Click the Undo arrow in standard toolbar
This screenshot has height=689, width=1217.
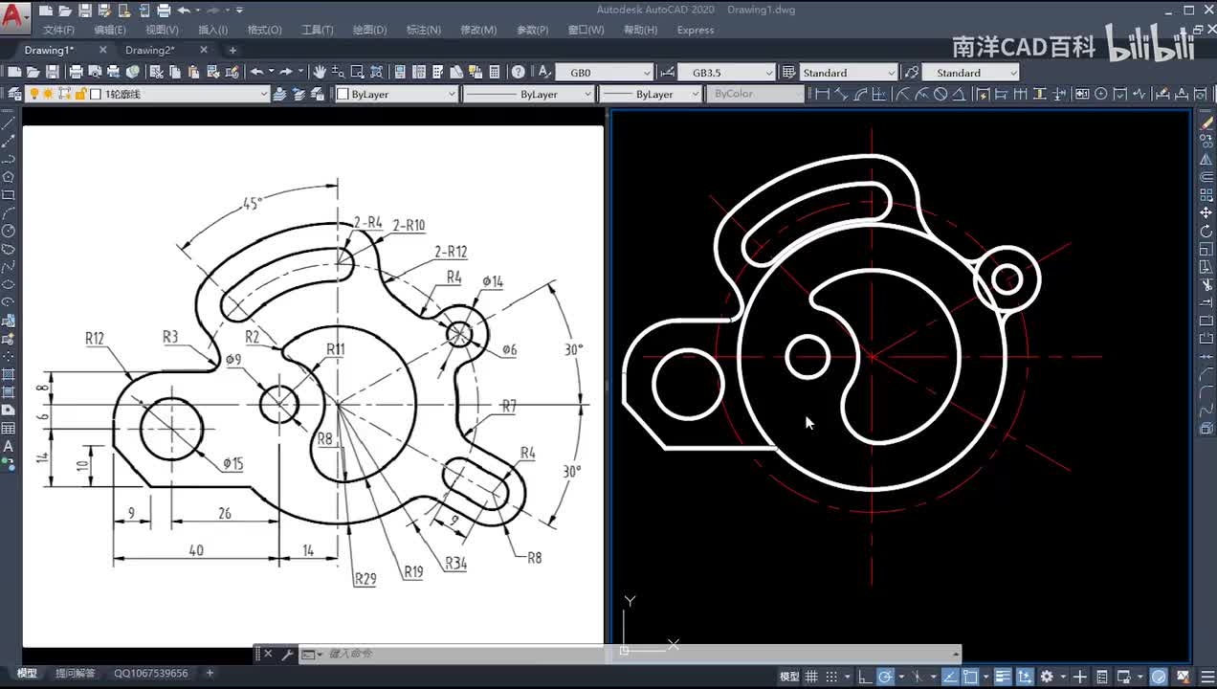tap(256, 72)
